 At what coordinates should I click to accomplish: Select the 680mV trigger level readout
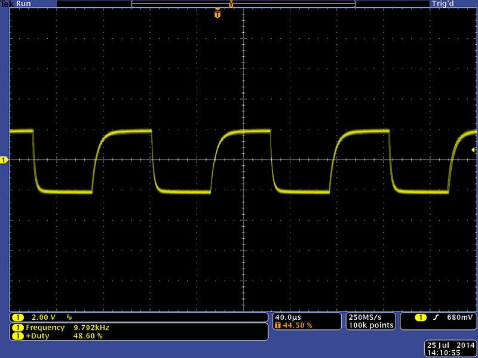459,317
